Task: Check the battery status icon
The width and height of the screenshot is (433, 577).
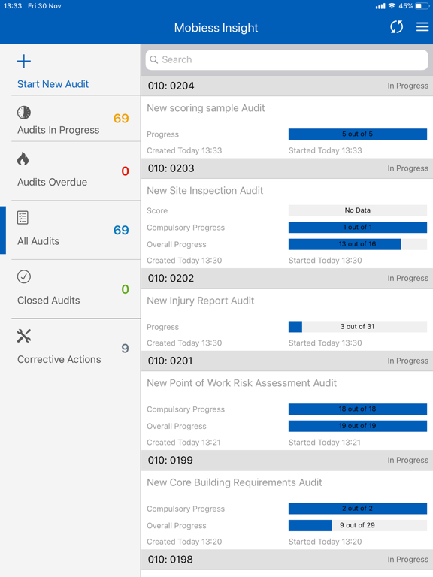Action: (422, 6)
